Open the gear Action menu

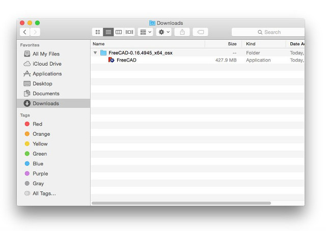click(164, 32)
